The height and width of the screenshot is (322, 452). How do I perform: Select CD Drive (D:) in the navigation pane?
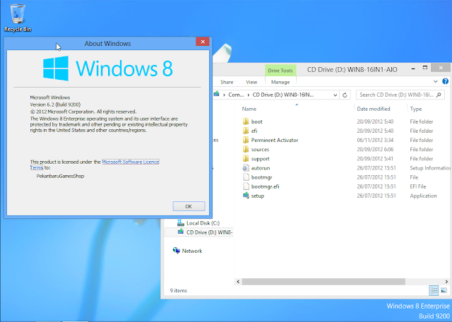click(199, 232)
